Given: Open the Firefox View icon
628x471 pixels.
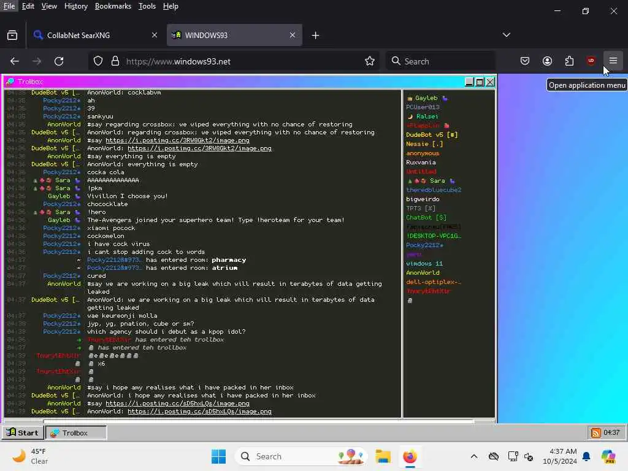Looking at the screenshot, I should click(x=12, y=35).
